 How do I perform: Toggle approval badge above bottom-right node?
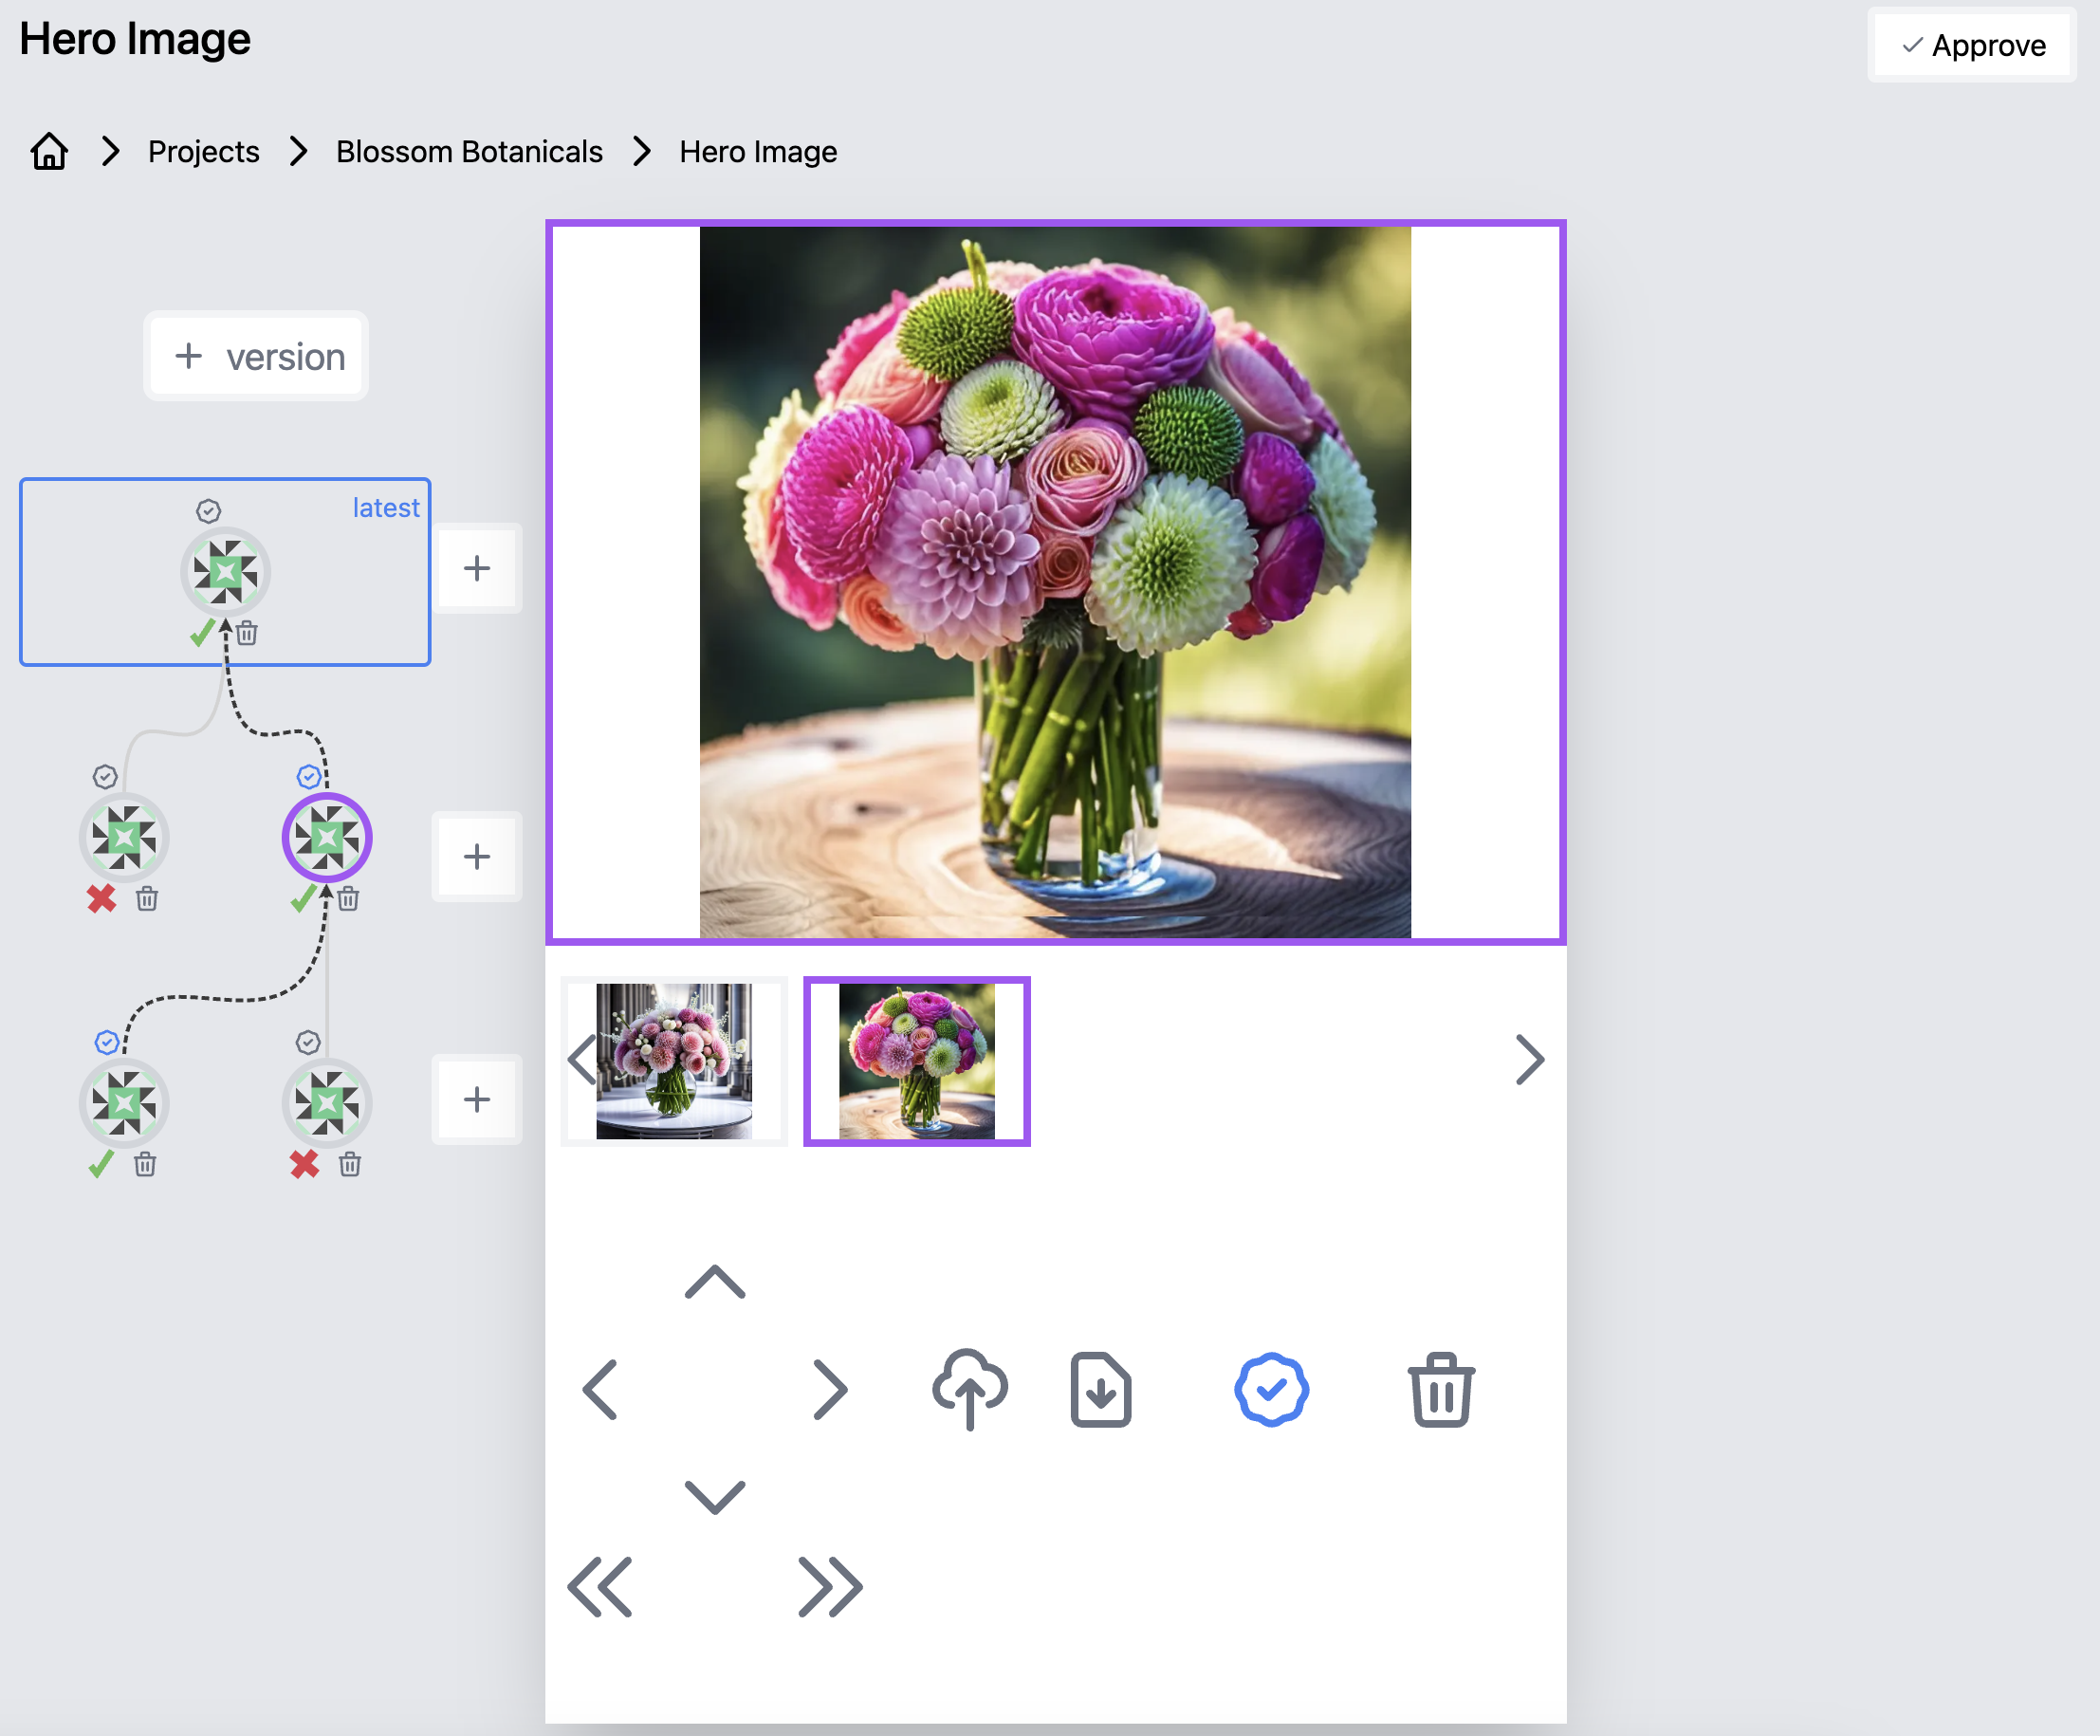click(308, 1042)
